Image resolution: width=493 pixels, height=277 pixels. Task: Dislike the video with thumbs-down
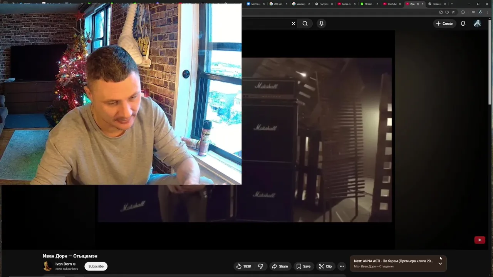tap(260, 266)
